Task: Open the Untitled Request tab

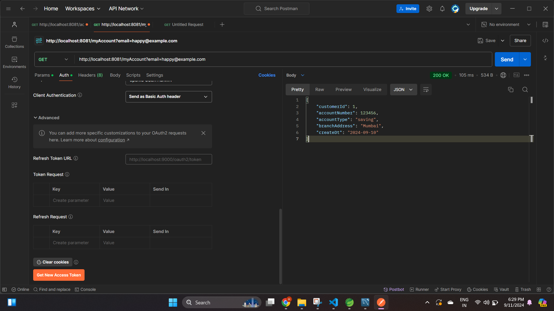Action: (184, 24)
